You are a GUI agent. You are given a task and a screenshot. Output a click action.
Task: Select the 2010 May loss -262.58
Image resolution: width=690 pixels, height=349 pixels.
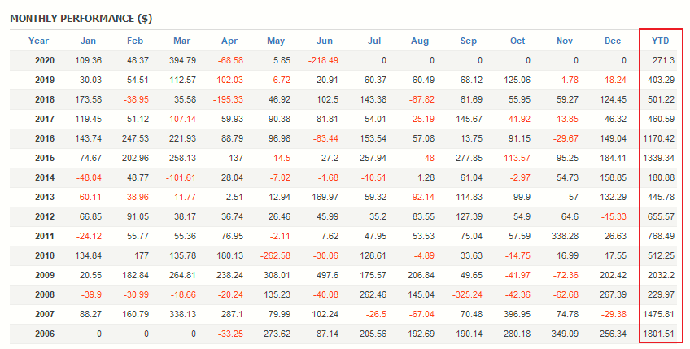(273, 255)
